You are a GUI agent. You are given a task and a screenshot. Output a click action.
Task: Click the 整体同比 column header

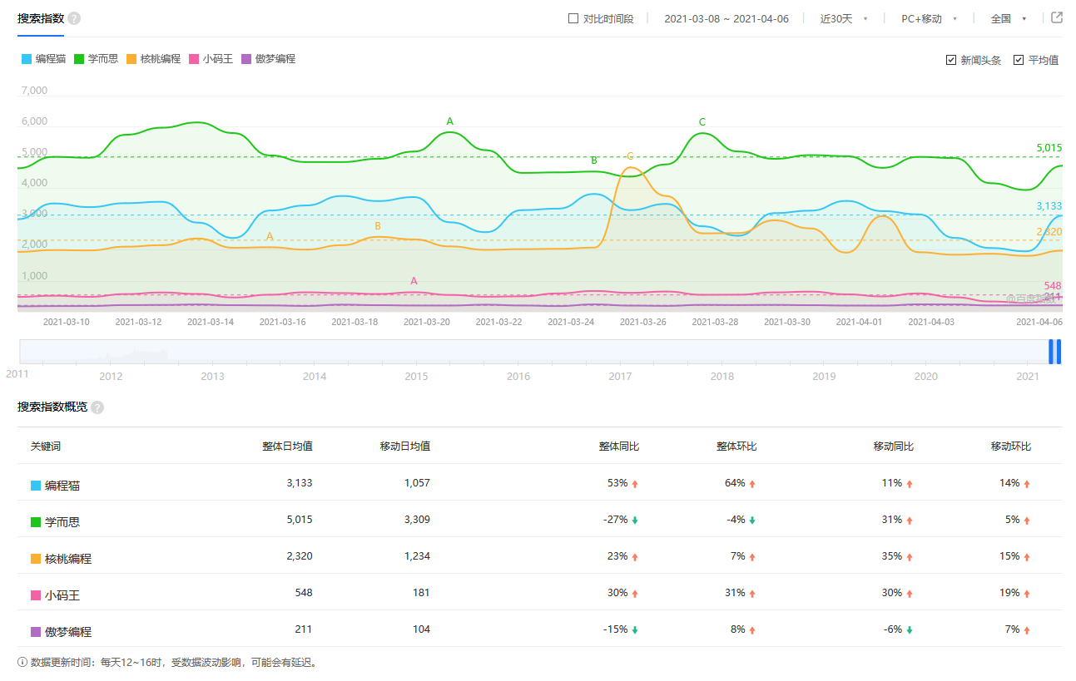[618, 447]
